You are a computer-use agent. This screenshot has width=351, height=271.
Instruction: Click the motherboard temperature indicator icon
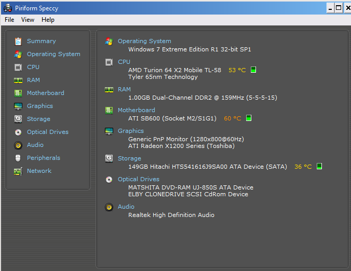[x=249, y=118]
